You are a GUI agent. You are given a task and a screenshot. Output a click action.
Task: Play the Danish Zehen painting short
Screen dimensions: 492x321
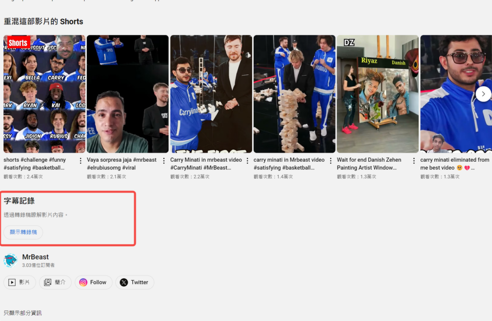(378, 94)
